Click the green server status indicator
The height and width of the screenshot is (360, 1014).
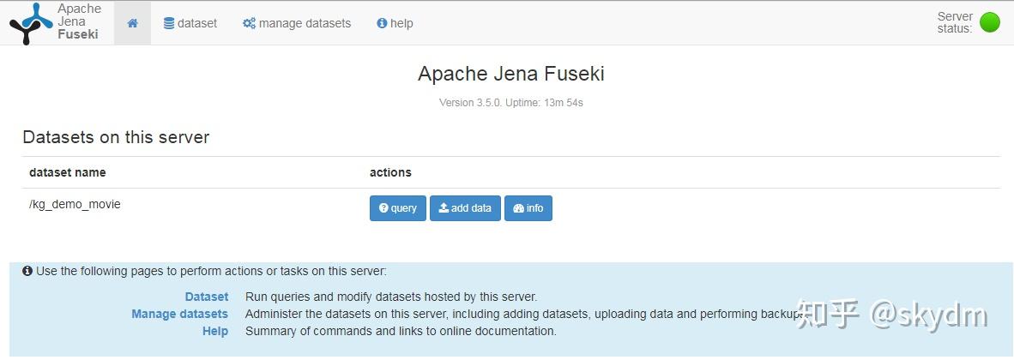pyautogui.click(x=989, y=22)
